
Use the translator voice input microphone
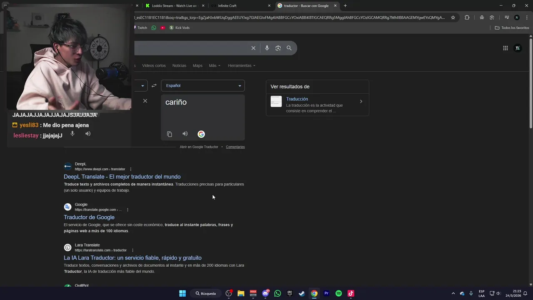point(72,134)
